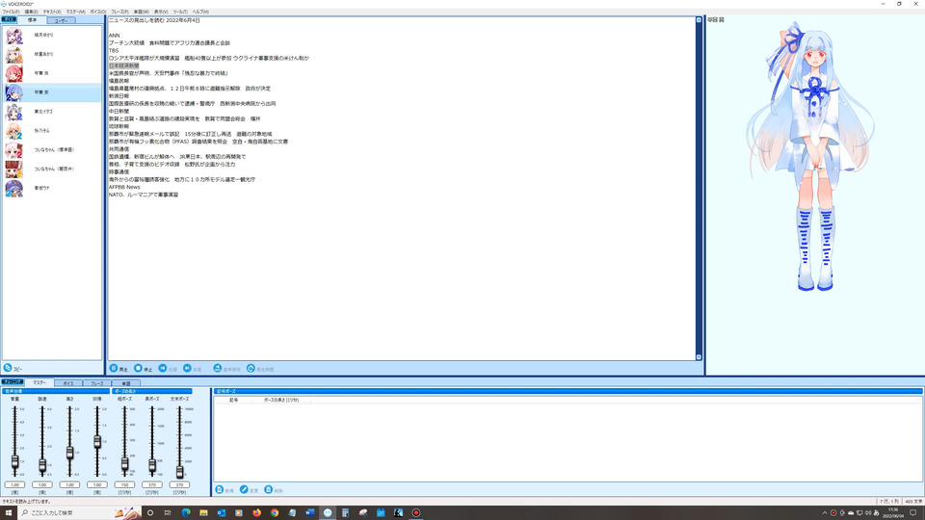Select the 琴葉 茜 red-haired avatar
This screenshot has height=520, width=925.
click(x=13, y=73)
